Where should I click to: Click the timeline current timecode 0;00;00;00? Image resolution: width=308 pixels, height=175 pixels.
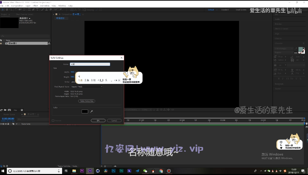click(8, 119)
